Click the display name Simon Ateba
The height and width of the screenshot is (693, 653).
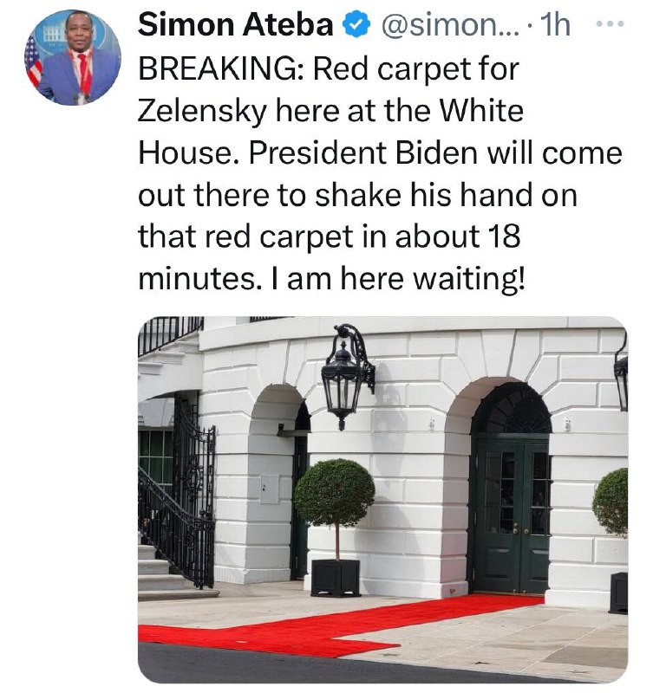(x=235, y=25)
